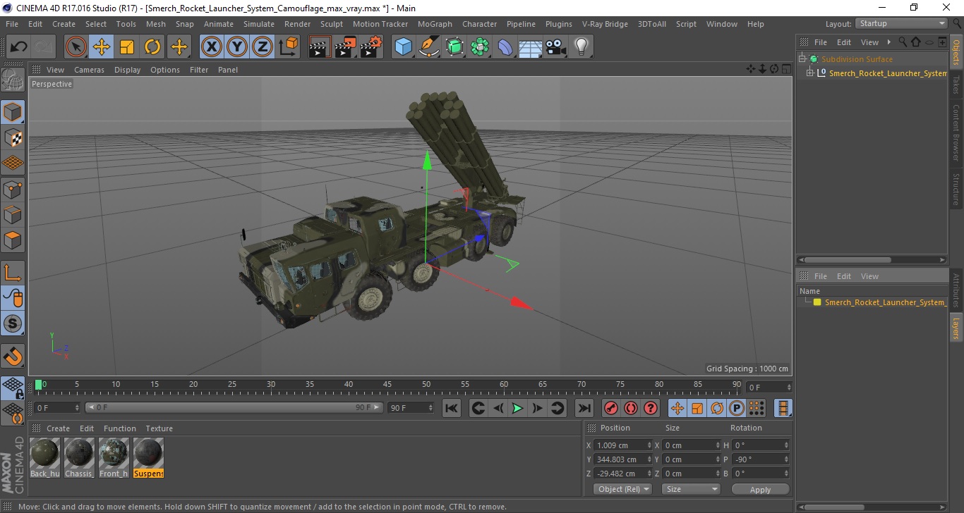Activate the Rotate tool
Image resolution: width=964 pixels, height=513 pixels.
(152, 47)
